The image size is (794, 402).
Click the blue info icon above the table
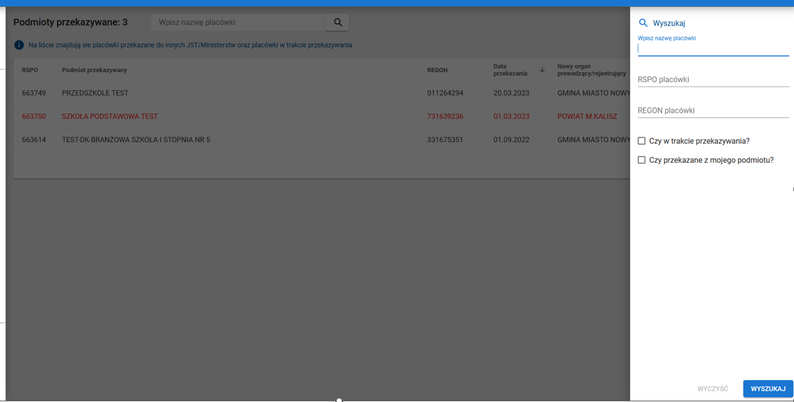(x=19, y=45)
